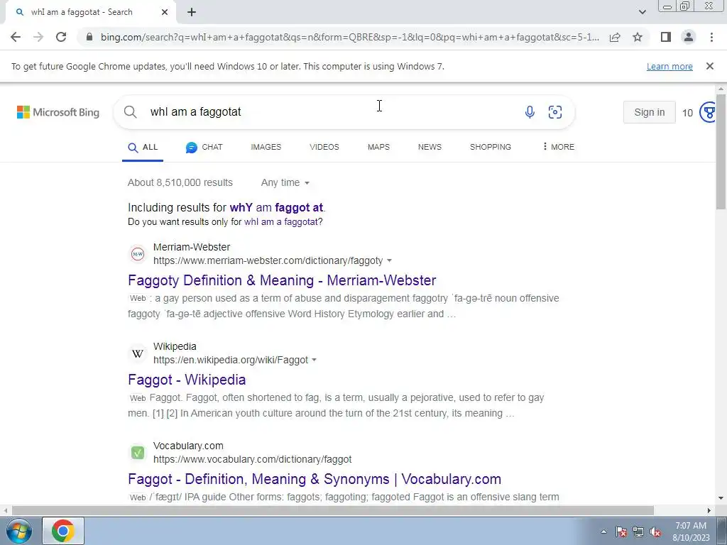Switch to the CHAT tab
Image resolution: width=727 pixels, height=545 pixels.
coord(204,148)
